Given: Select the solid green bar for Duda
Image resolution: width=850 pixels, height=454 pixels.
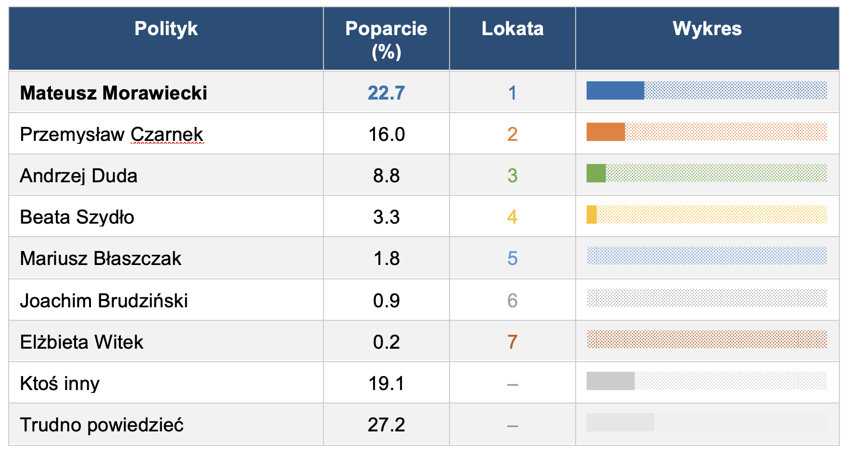Looking at the screenshot, I should click(x=596, y=173).
